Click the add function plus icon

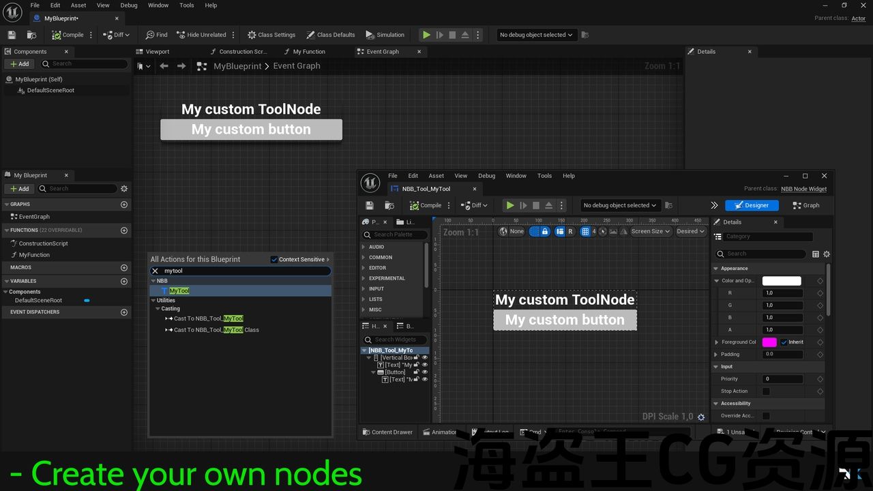tap(124, 230)
